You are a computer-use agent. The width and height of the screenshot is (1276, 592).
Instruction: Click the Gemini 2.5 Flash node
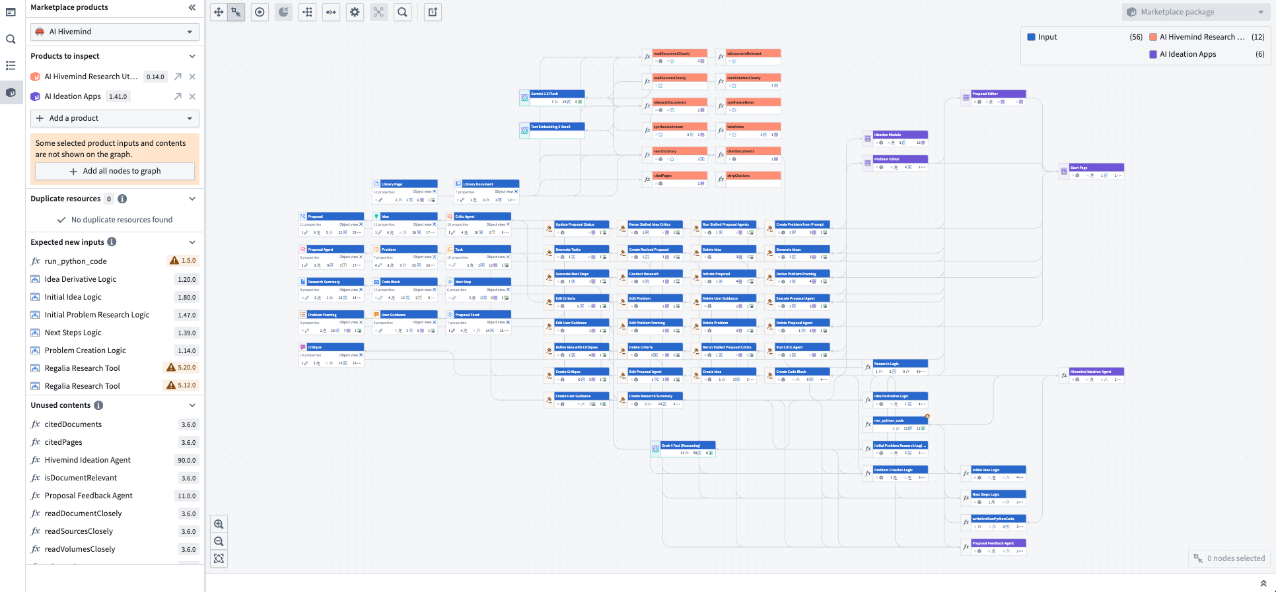click(x=552, y=98)
